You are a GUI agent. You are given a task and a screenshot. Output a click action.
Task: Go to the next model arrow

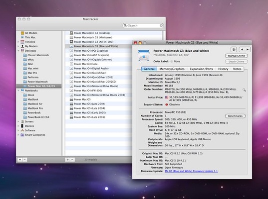point(248,50)
